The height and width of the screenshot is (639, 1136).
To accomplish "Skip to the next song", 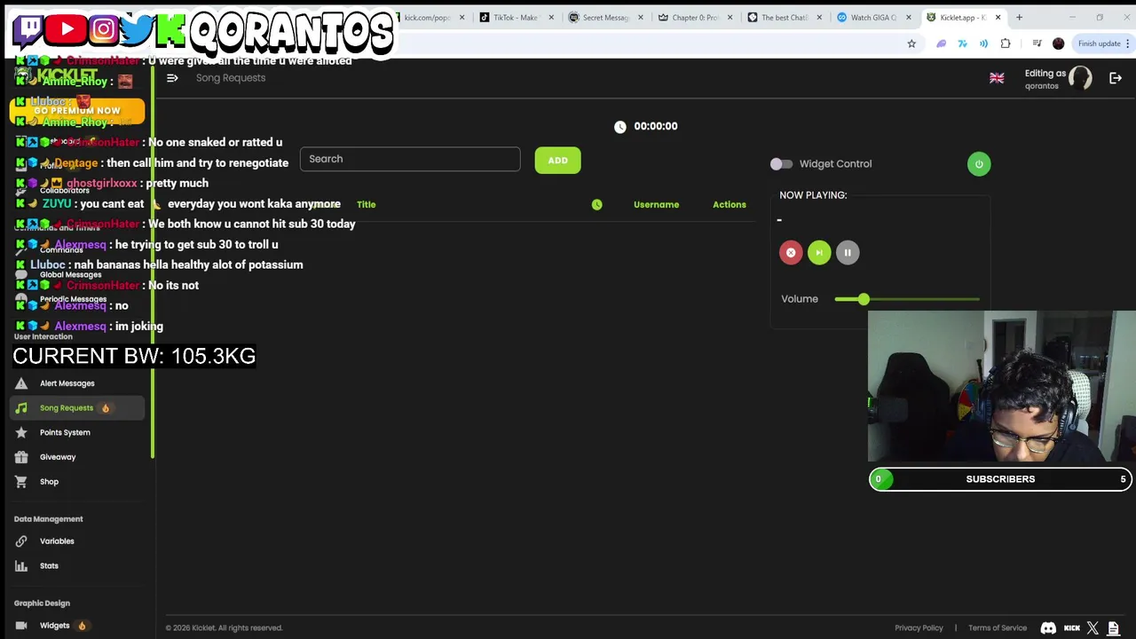I will tap(819, 253).
